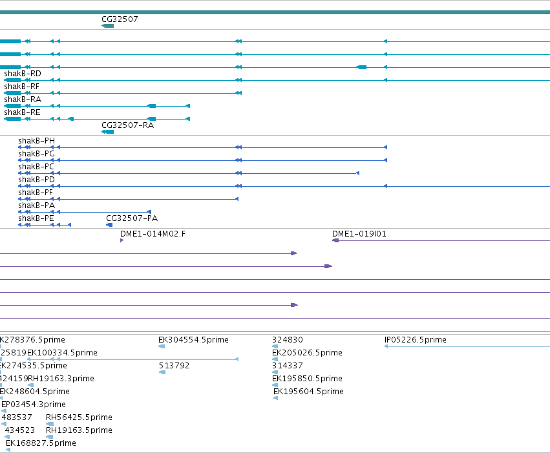Click the glyph under EK195604.5prime

coord(276,398)
